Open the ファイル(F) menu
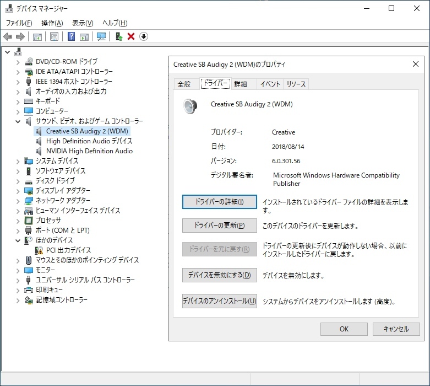This screenshot has width=430, height=386. tap(19, 23)
